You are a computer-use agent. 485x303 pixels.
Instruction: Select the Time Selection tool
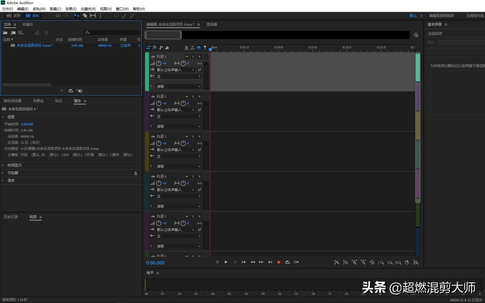click(101, 16)
